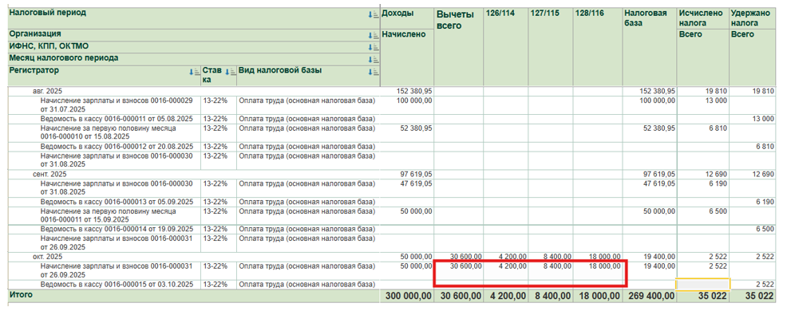
Task: Click the 47 619,05 value under Налоговая база
Action: (659, 183)
